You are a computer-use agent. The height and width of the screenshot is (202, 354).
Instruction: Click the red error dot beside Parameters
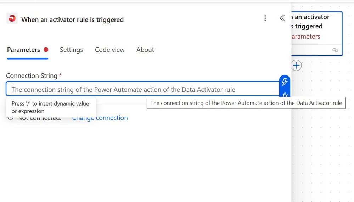click(x=46, y=50)
